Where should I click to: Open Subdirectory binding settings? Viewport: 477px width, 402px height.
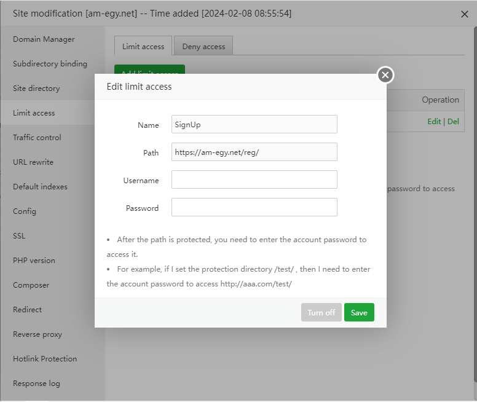click(50, 64)
